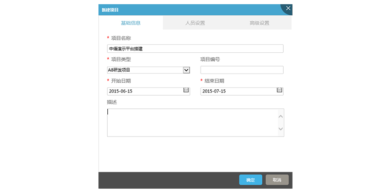Click the 项目编号 label text
The image size is (391, 192).
pos(210,59)
